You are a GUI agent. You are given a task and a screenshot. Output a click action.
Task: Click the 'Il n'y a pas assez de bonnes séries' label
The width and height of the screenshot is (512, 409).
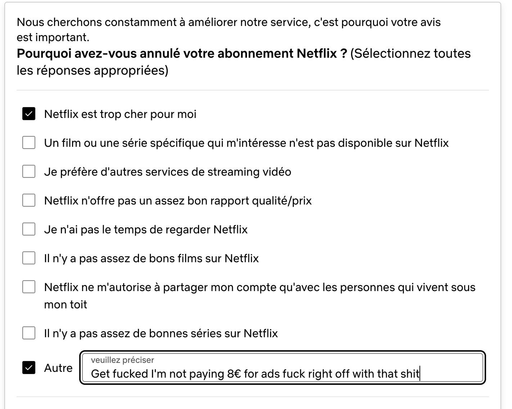pos(161,334)
